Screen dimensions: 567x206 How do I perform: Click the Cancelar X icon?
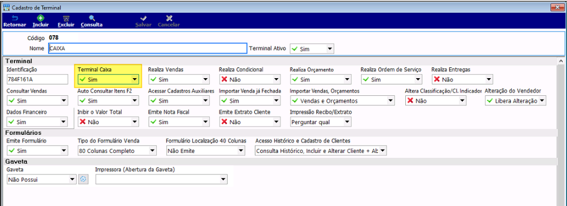[x=169, y=18]
